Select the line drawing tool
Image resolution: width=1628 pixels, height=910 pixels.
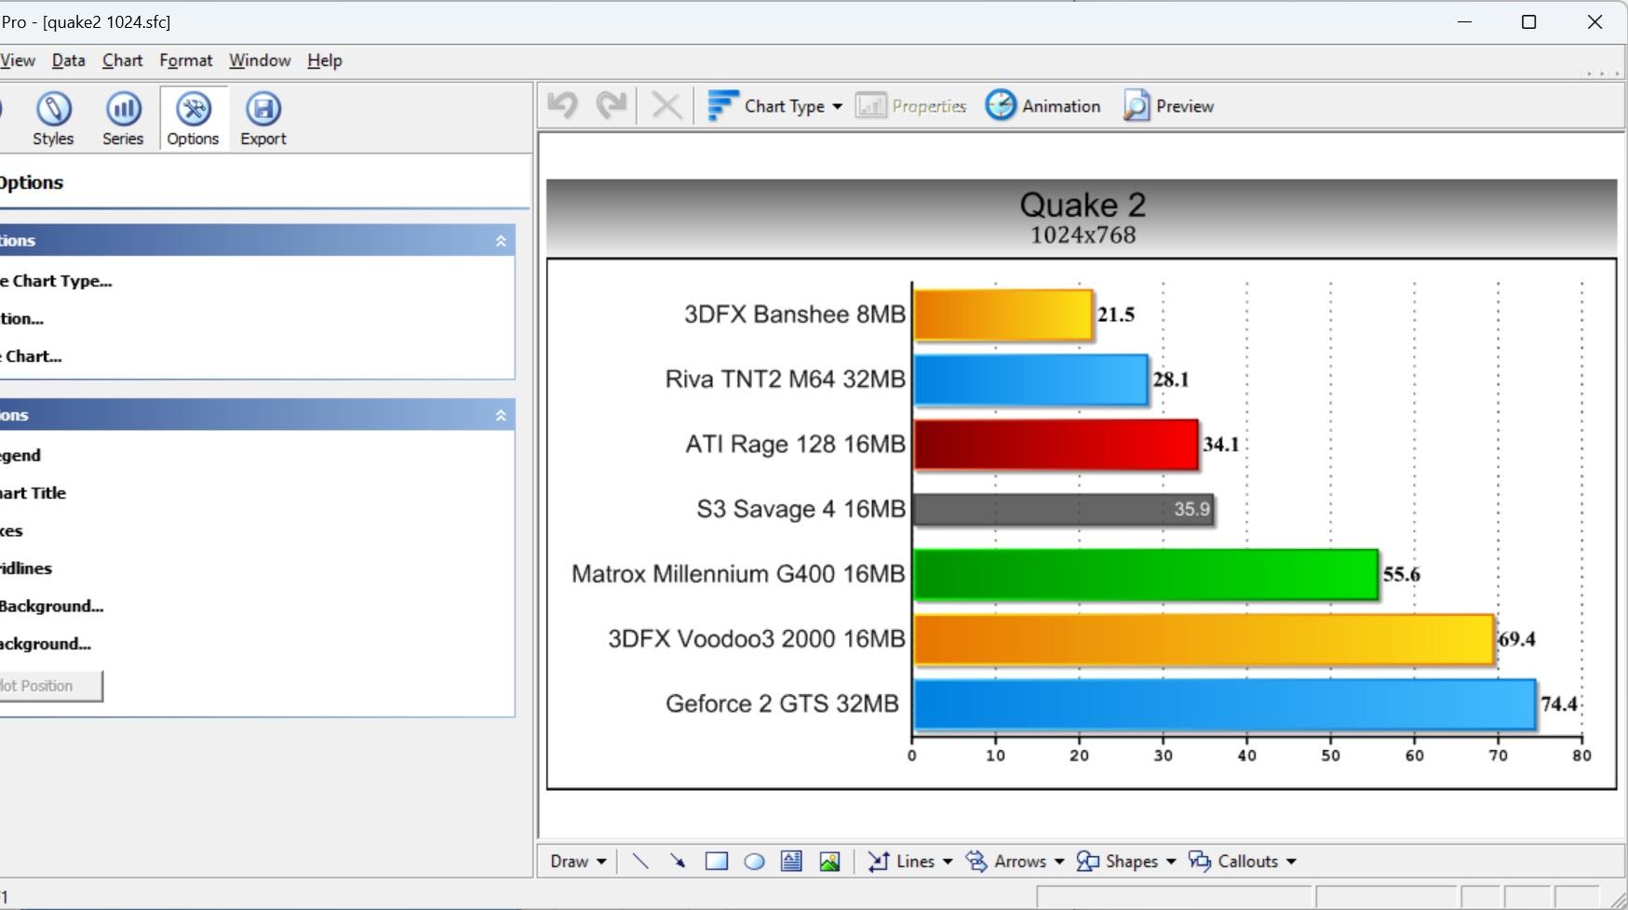tap(640, 862)
